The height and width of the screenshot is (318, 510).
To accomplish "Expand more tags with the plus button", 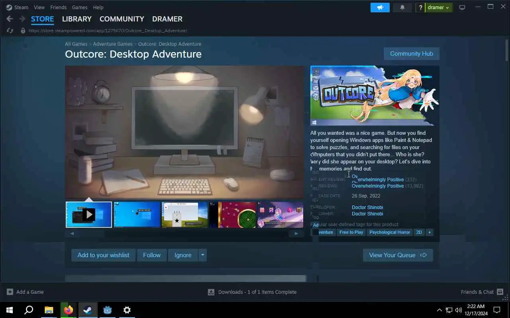I will tap(430, 232).
